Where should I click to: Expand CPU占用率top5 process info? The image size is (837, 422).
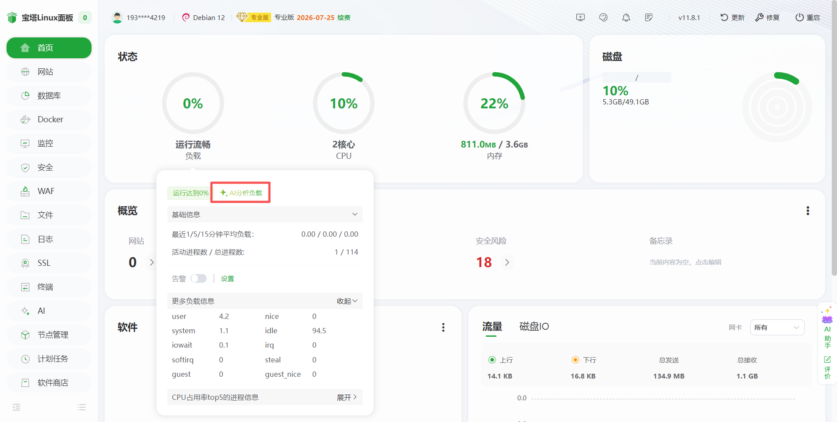347,397
